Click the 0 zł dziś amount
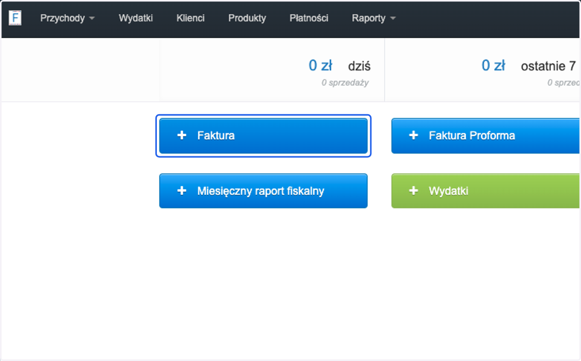The width and height of the screenshot is (581, 361). 321,65
